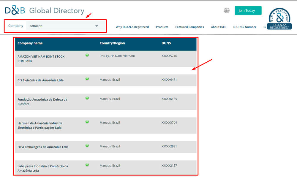
Task: Open the Products menu item
Action: pyautogui.click(x=162, y=27)
